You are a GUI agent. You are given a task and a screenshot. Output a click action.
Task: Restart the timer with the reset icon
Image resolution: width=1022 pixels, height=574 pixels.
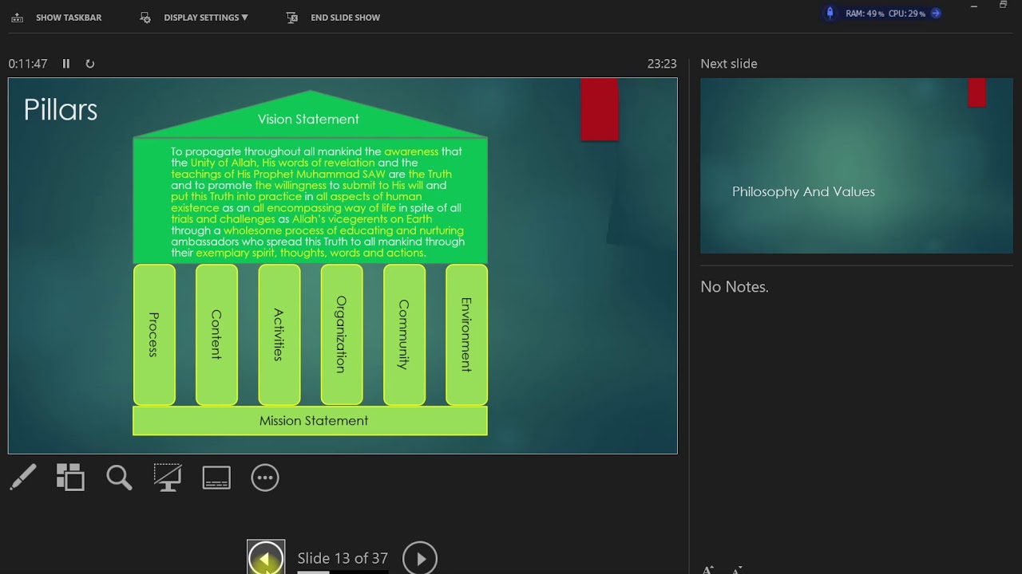coord(89,64)
